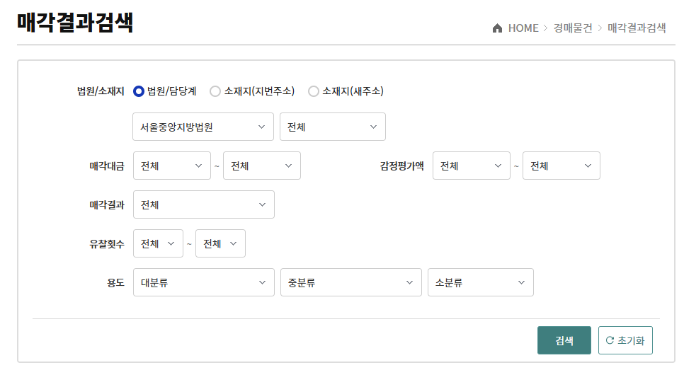Screen dimensions: 684x370
Task: Click the 매각결과 field label
Action: [x=107, y=205]
